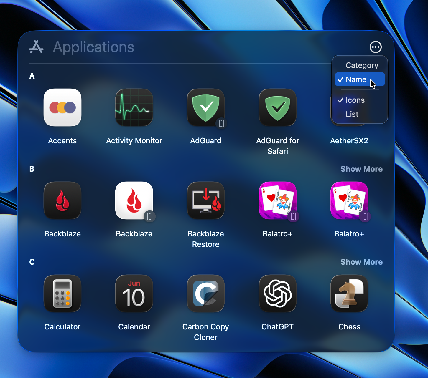Select Icons view in the menu
428x378 pixels.
point(360,100)
